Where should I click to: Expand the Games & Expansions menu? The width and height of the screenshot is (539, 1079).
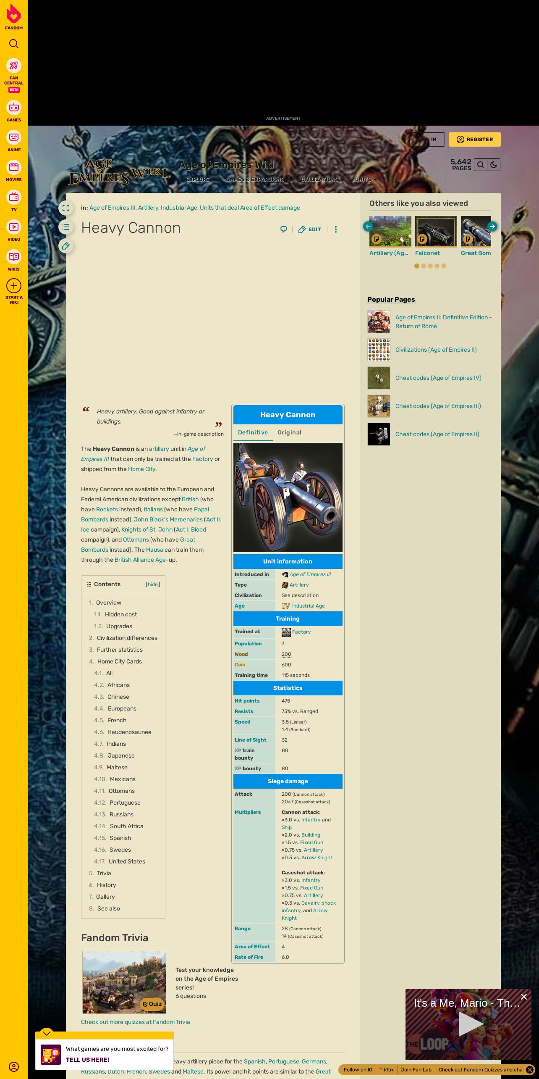pyautogui.click(x=258, y=179)
